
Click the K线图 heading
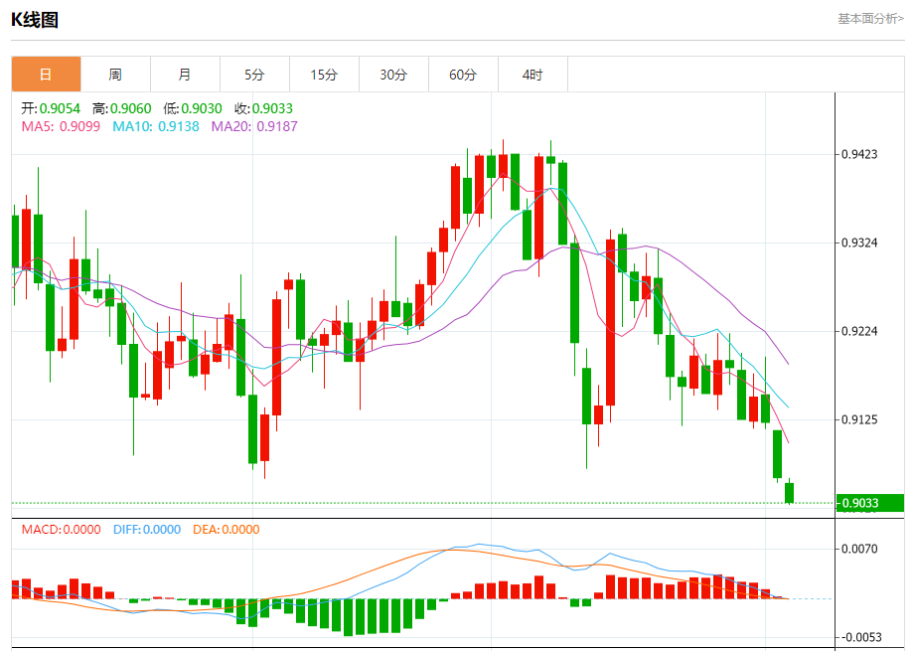click(x=35, y=20)
